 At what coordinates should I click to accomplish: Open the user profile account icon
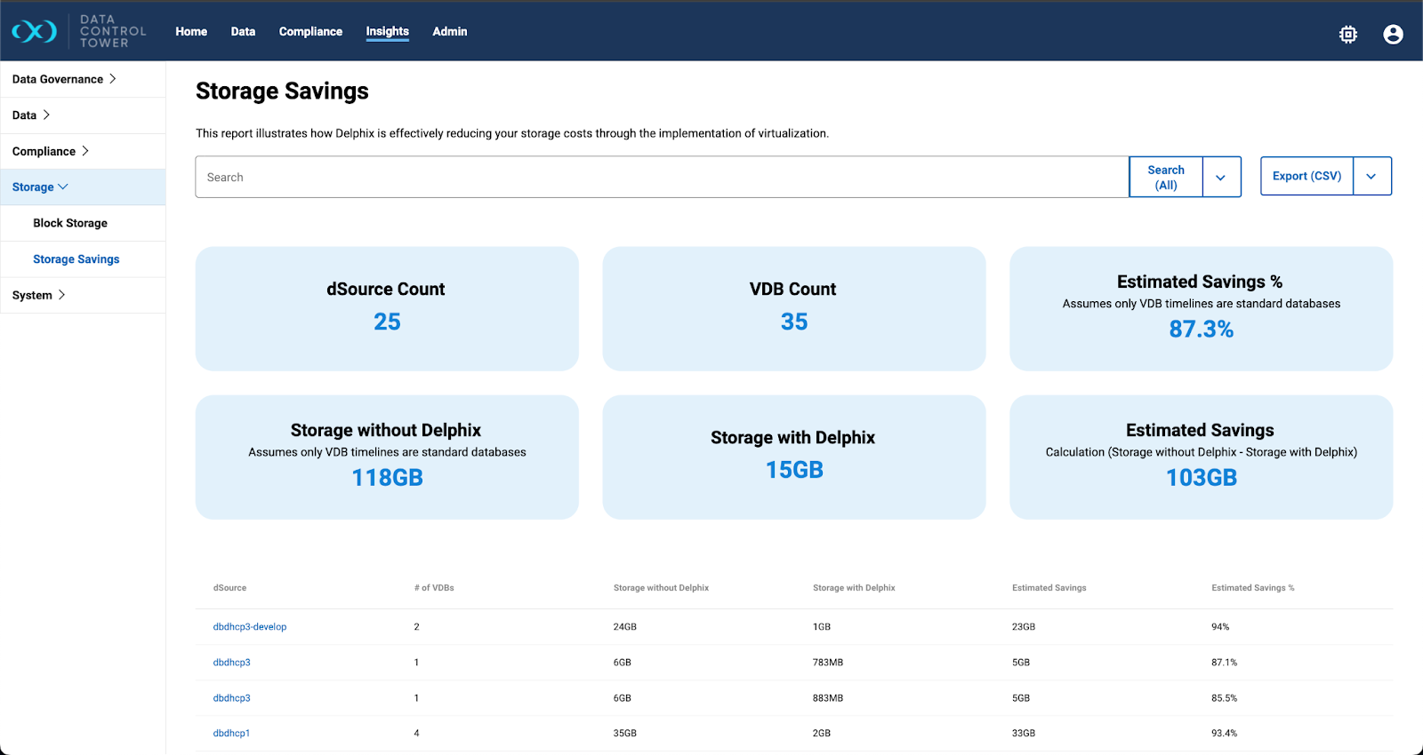tap(1393, 34)
